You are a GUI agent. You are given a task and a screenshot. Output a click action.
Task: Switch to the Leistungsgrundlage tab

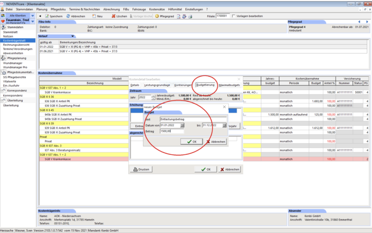(157, 85)
